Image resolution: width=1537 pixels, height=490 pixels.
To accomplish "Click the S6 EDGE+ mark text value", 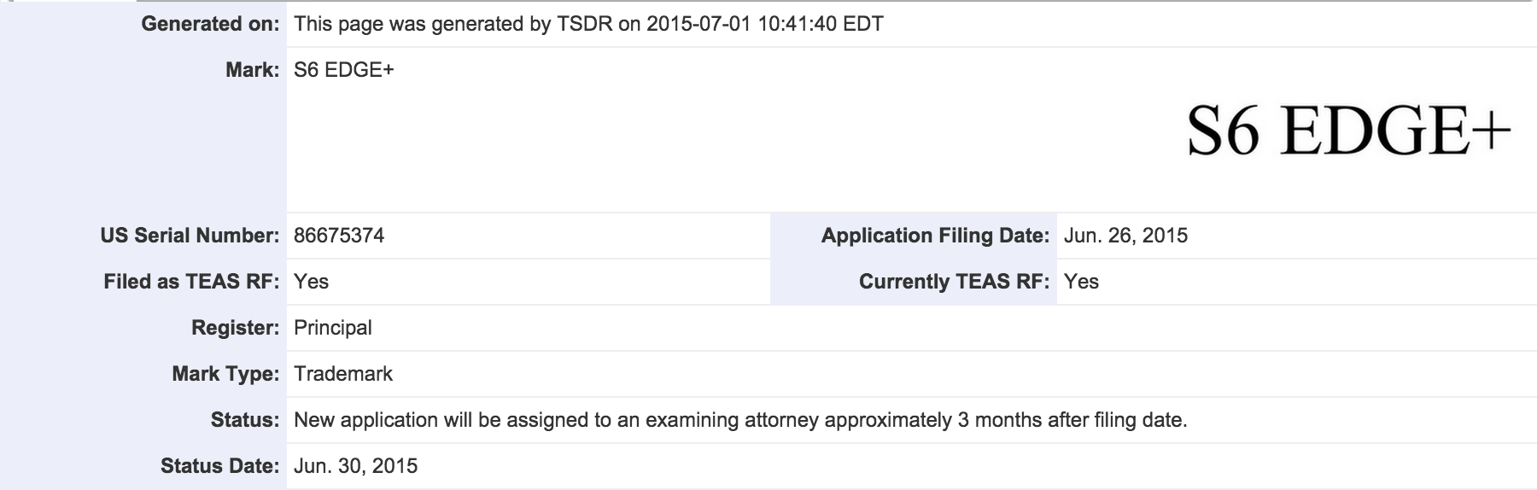I will coord(343,70).
